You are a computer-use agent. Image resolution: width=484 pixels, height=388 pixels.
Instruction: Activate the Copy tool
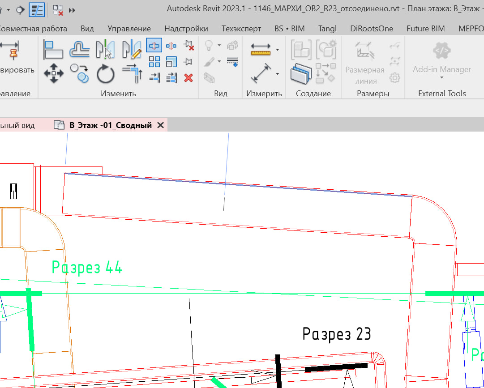coord(79,73)
